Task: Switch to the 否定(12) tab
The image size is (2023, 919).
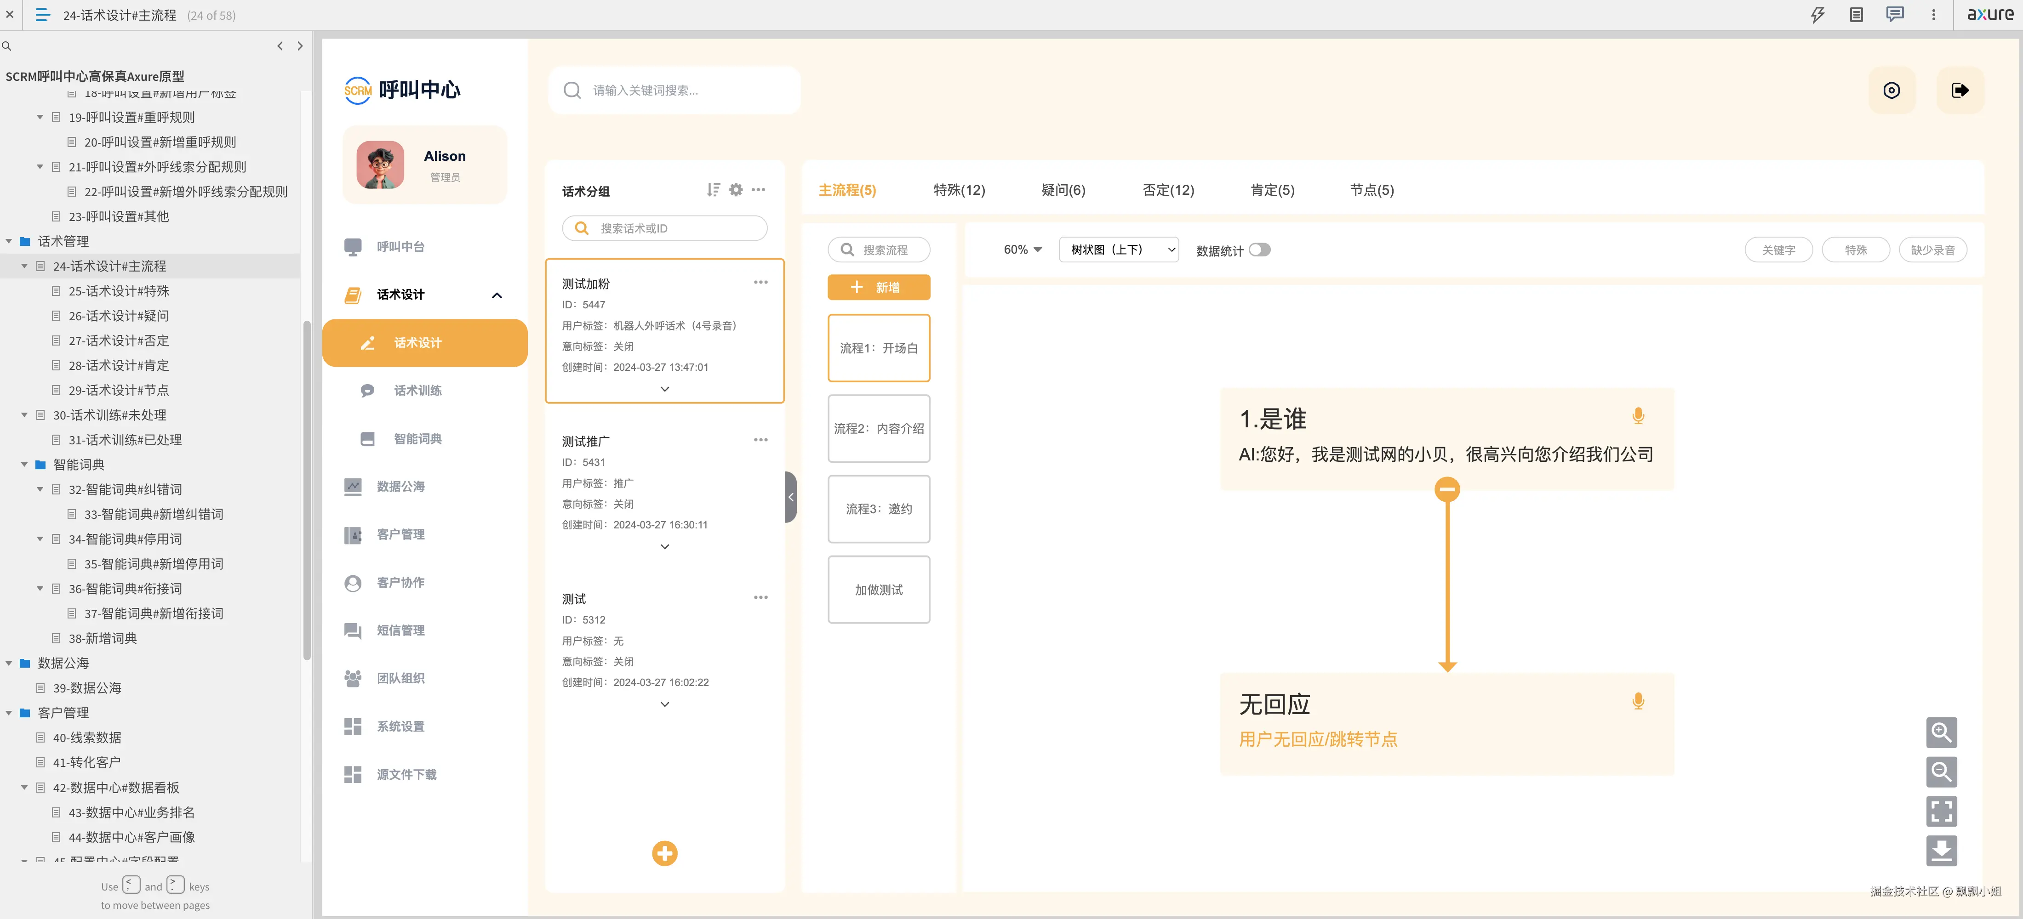Action: click(x=1168, y=190)
